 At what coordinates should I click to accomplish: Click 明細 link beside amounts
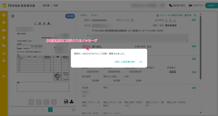click(x=194, y=72)
